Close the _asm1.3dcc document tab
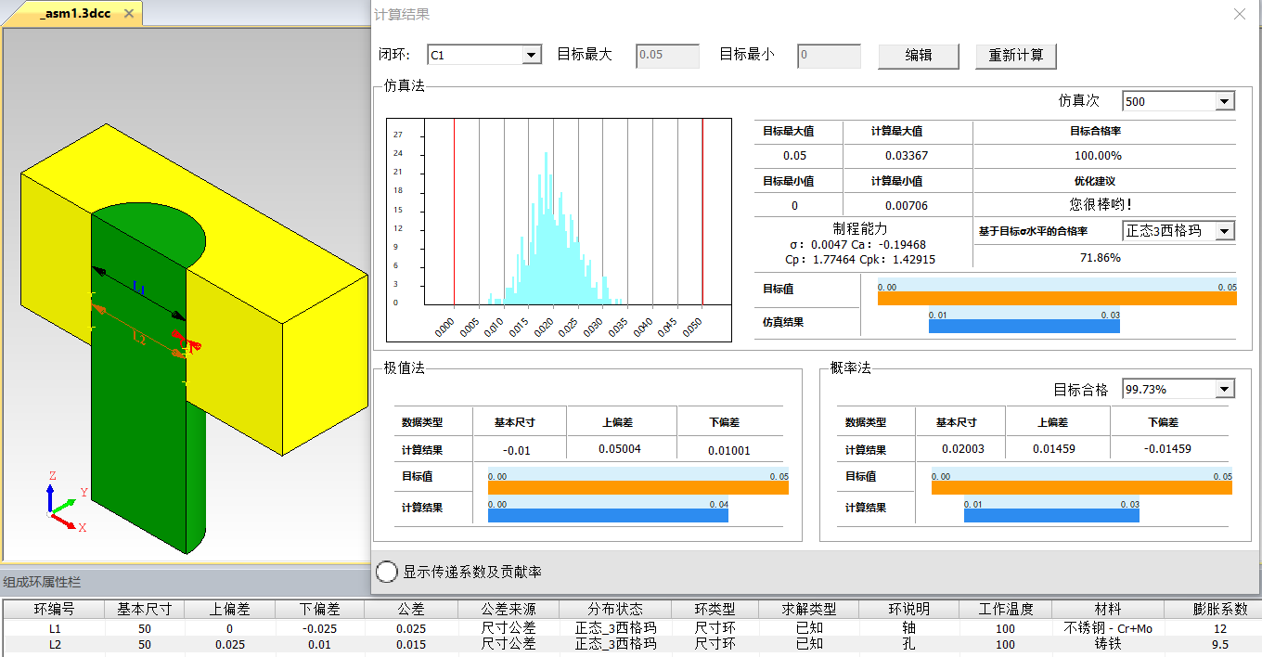This screenshot has width=1262, height=657. [x=128, y=14]
